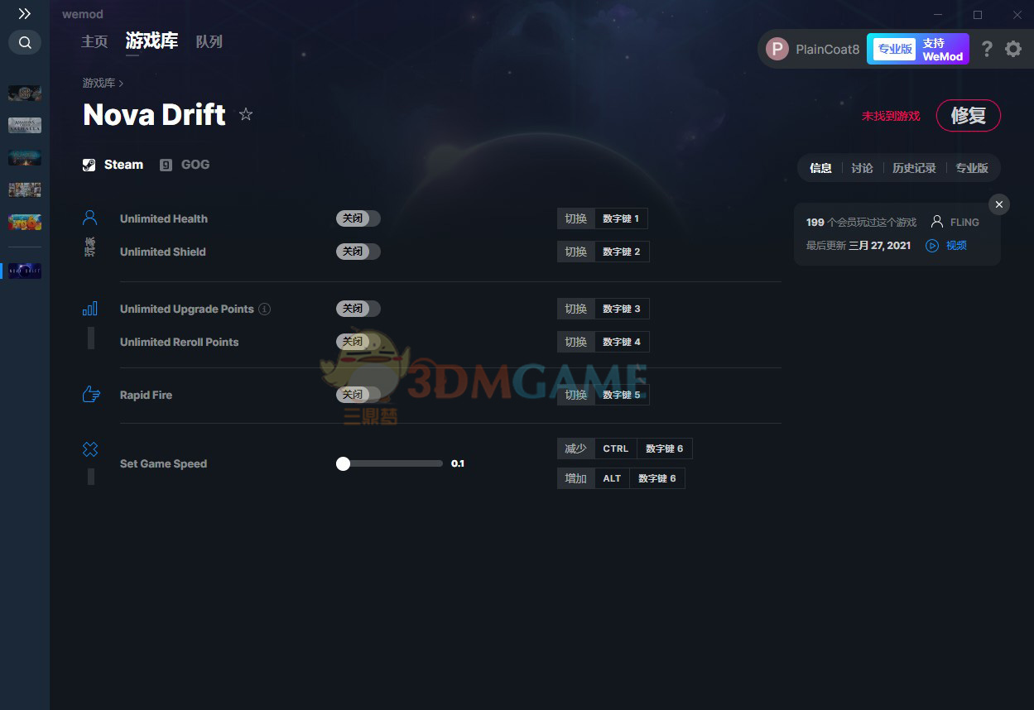This screenshot has width=1034, height=710.
Task: Click the info icon beside Unlimited Upgrade Points
Action: [265, 309]
